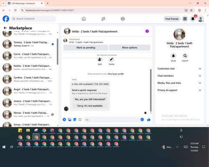This screenshot has height=167, width=209.
Task: Click Mark as pending button
Action: (x=86, y=48)
